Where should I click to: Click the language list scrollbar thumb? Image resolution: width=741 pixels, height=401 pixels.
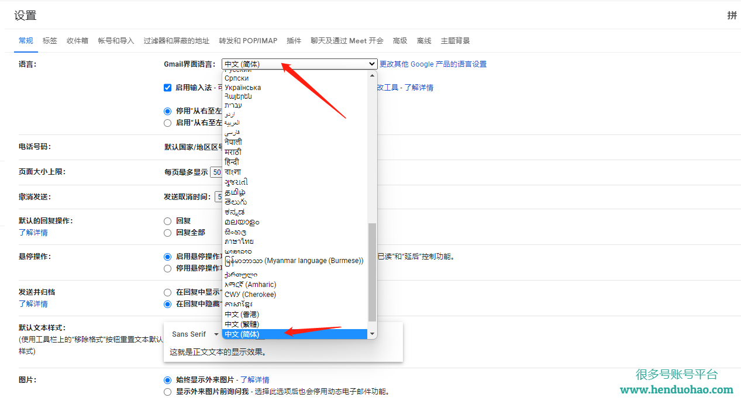(x=373, y=272)
